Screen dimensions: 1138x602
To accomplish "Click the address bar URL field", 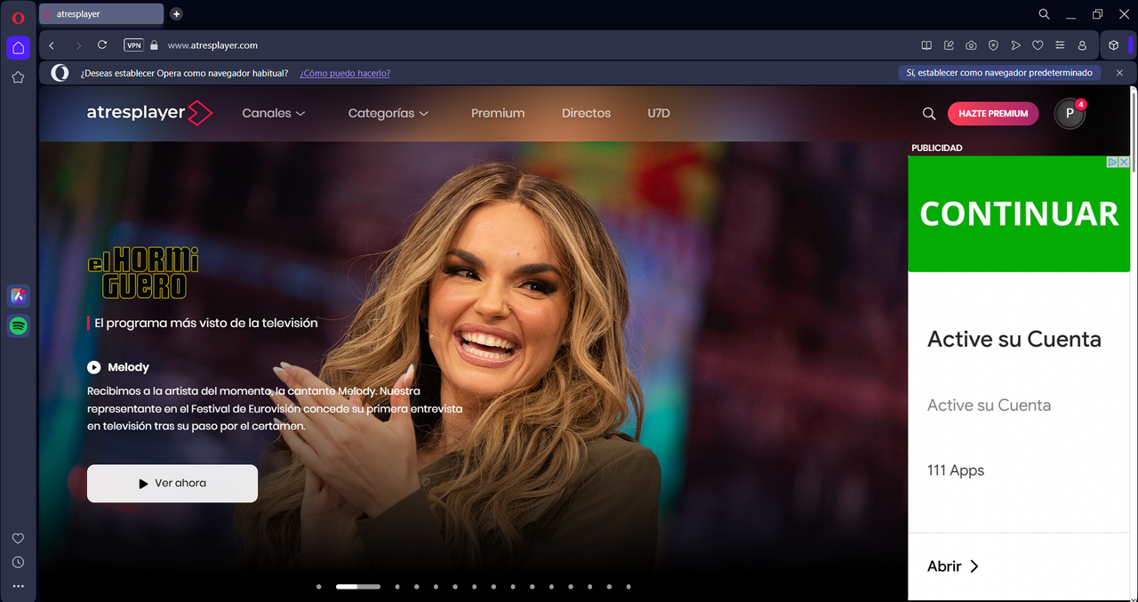I will [x=533, y=45].
